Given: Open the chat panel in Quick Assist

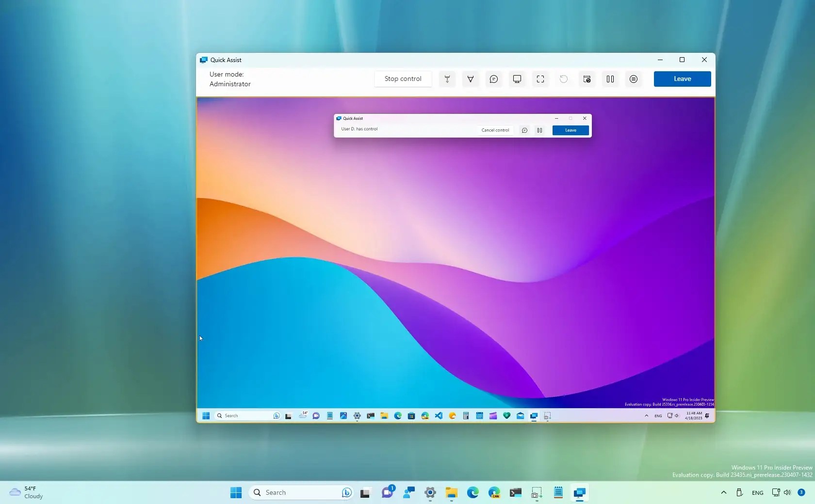Looking at the screenshot, I should coord(494,79).
